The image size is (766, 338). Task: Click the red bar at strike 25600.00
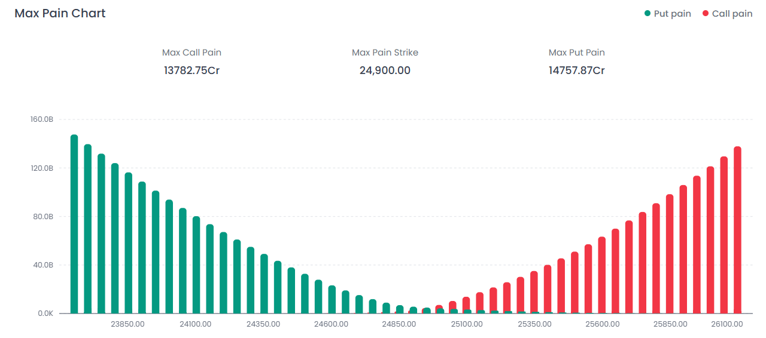[x=601, y=275]
